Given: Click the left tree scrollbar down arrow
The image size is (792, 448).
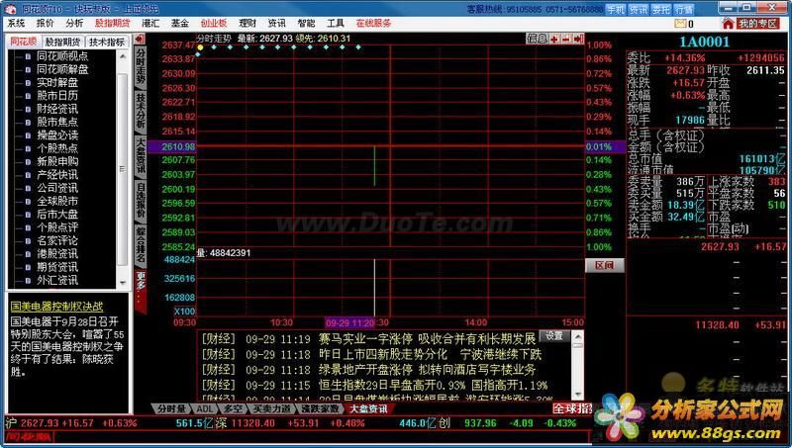Looking at the screenshot, I should coord(123,283).
